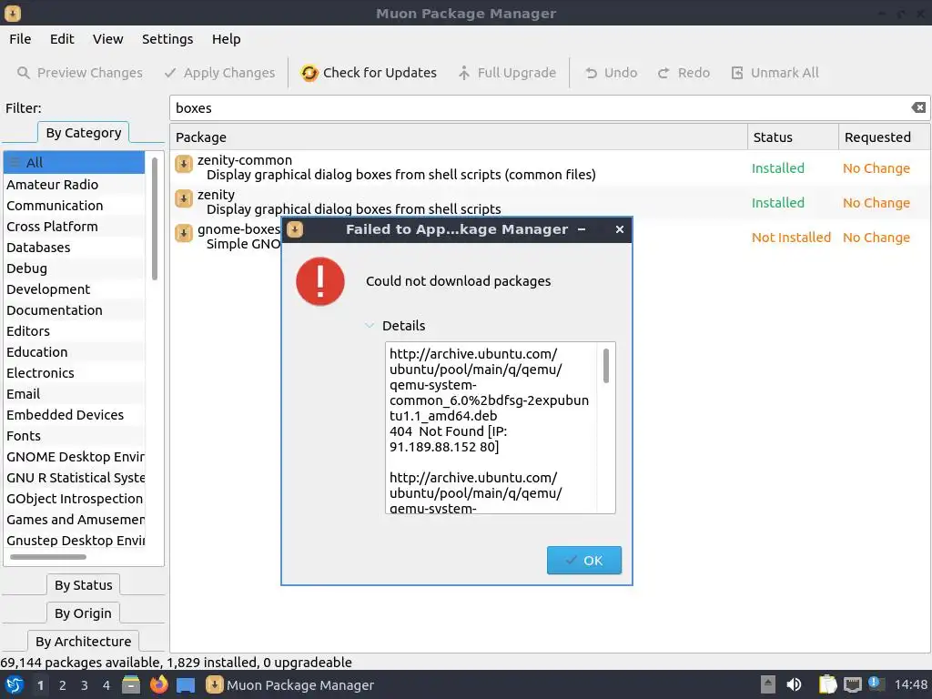Viewport: 932px width, 699px height.
Task: Switch to workspace 4
Action: [x=106, y=685]
